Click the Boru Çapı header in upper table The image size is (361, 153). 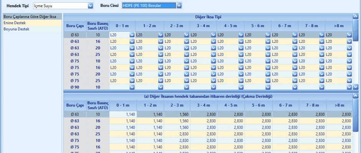[x=75, y=26]
